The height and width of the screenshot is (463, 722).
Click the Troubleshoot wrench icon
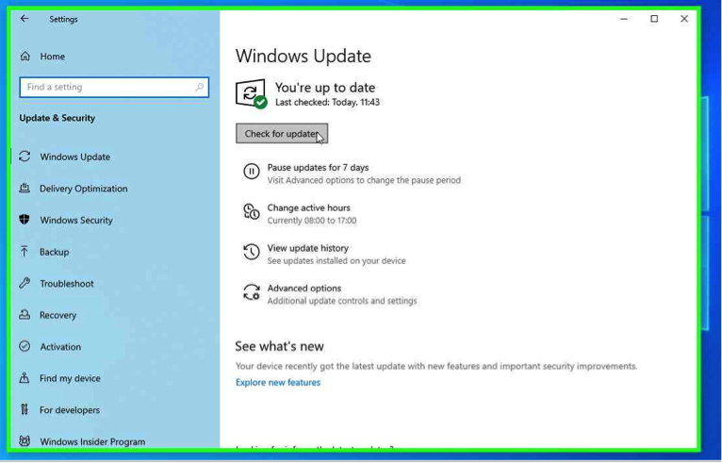(x=25, y=283)
